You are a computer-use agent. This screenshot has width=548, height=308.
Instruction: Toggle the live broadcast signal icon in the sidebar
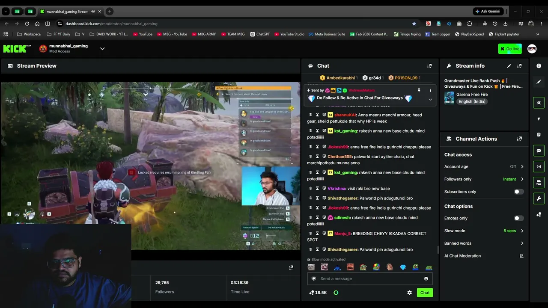pos(539,166)
